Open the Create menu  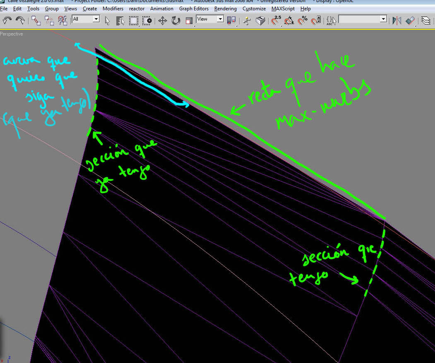(x=90, y=9)
